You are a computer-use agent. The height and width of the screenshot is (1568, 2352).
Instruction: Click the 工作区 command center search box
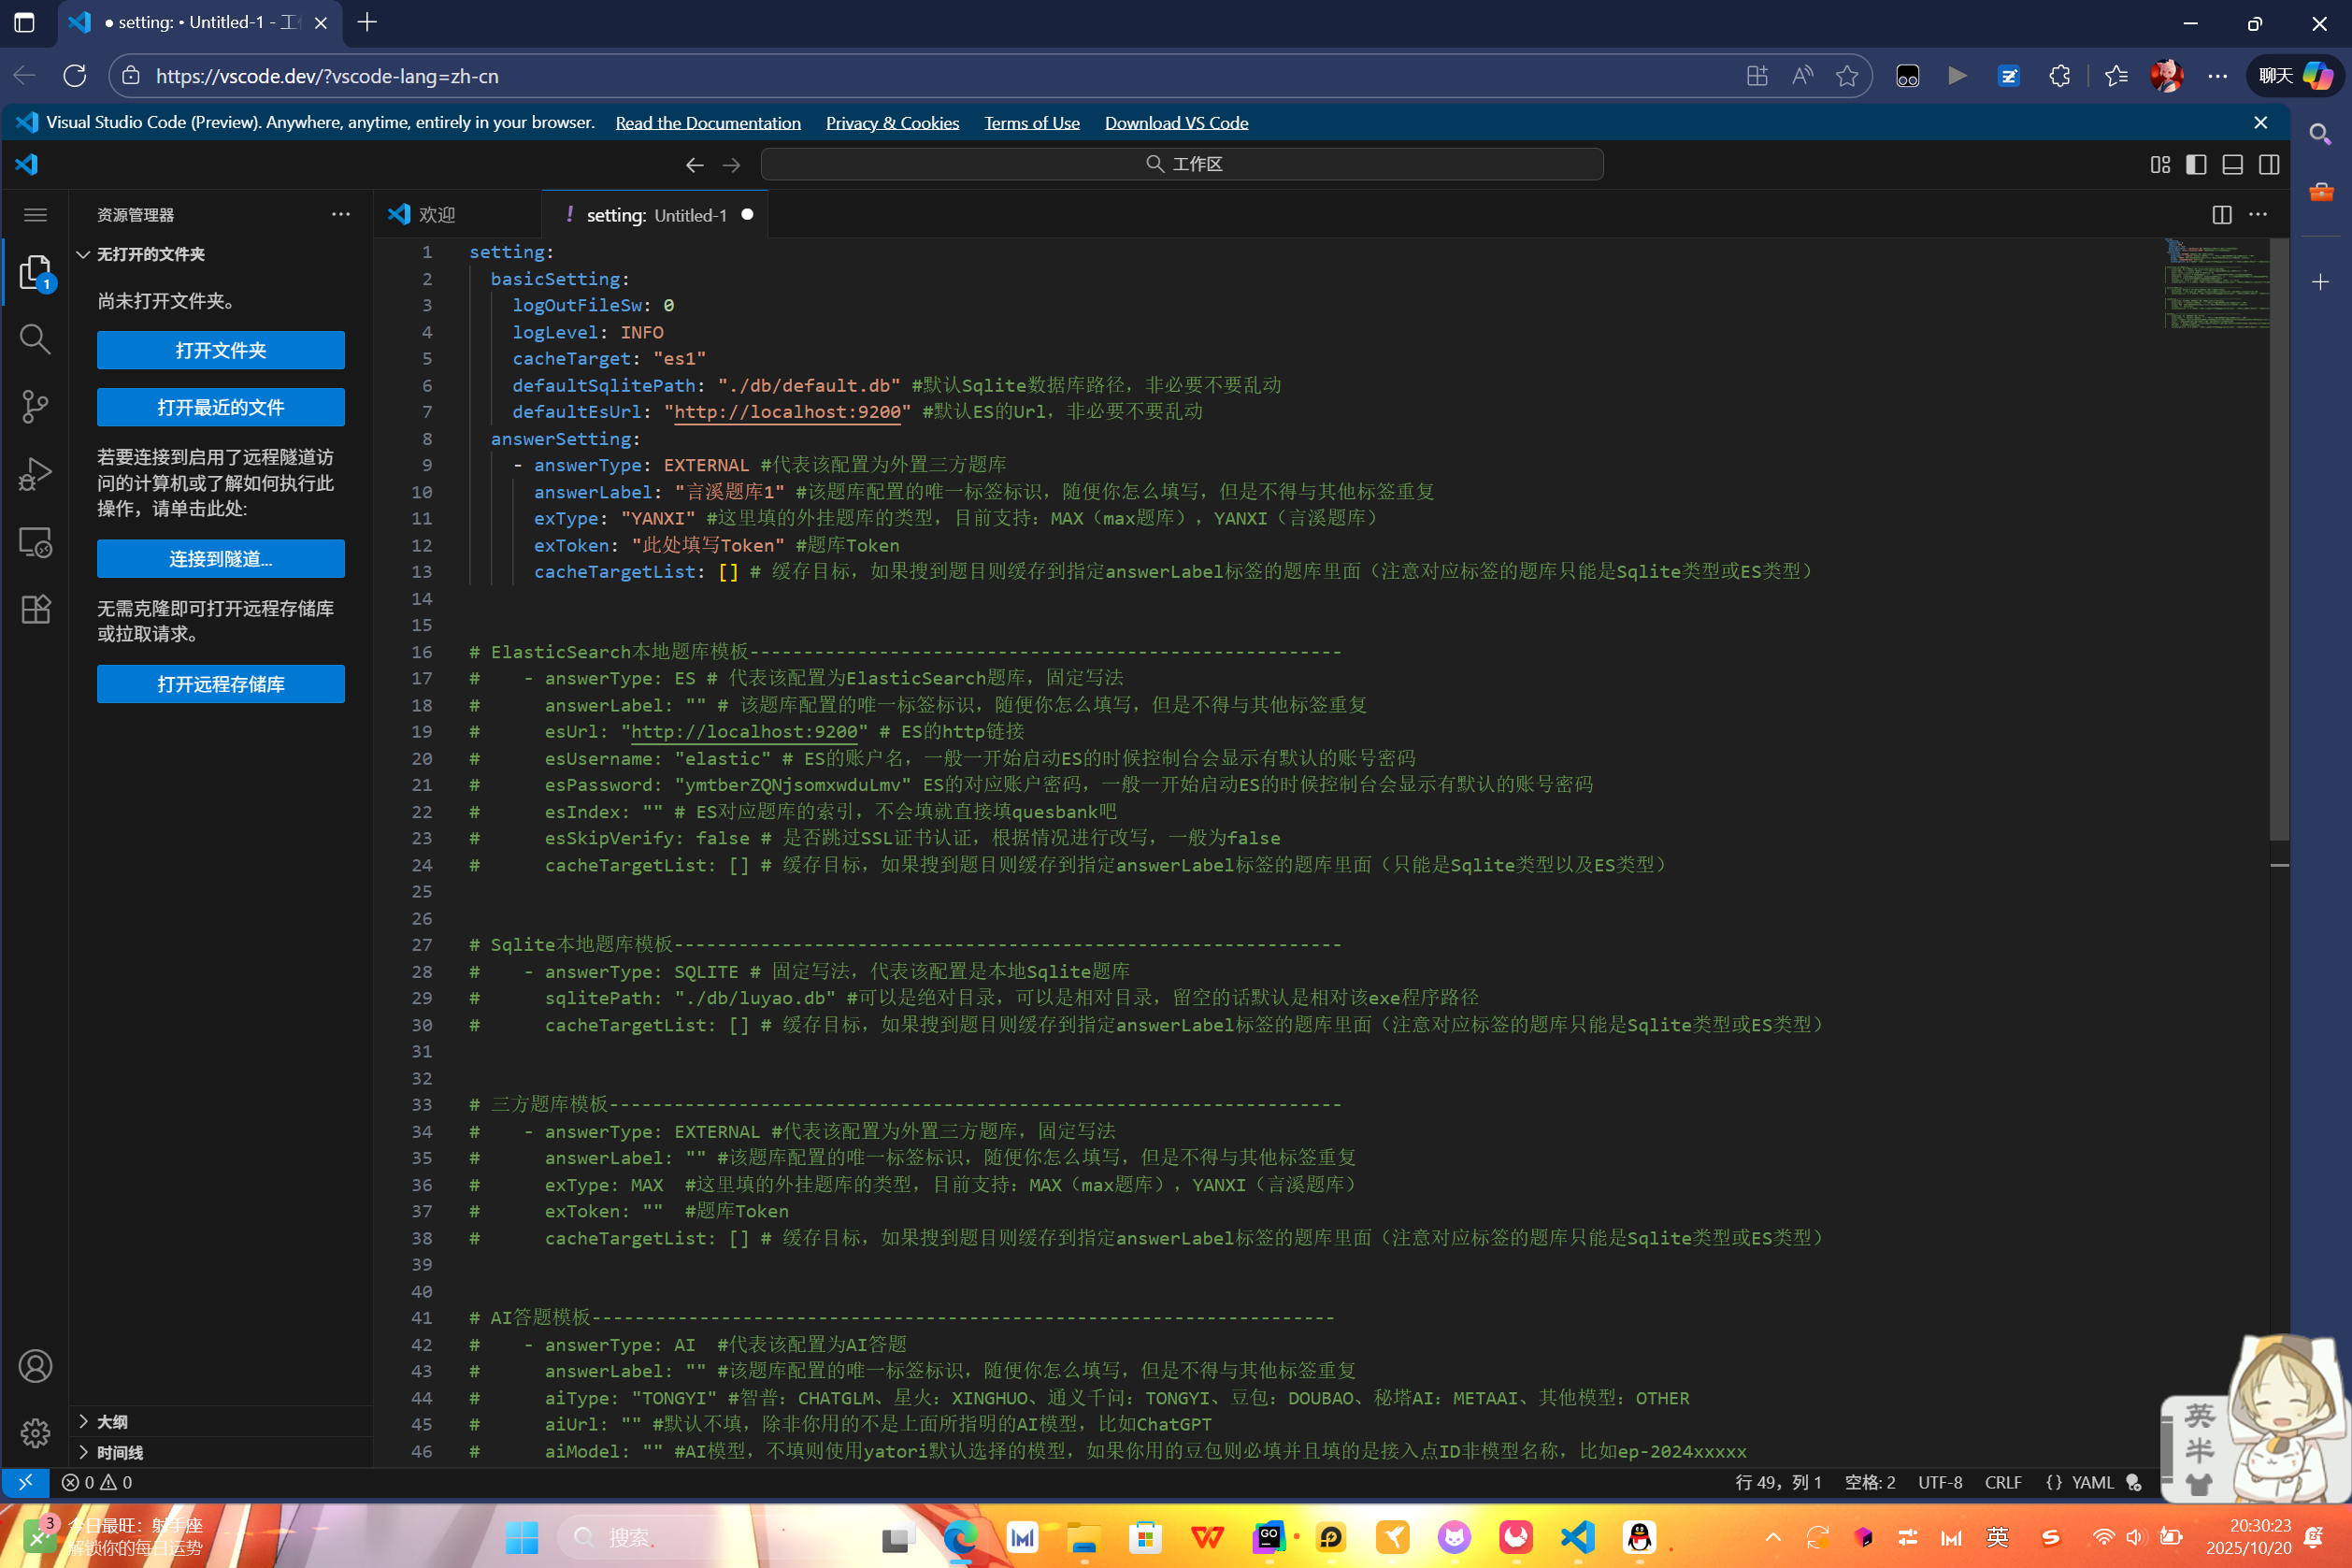pos(1182,164)
